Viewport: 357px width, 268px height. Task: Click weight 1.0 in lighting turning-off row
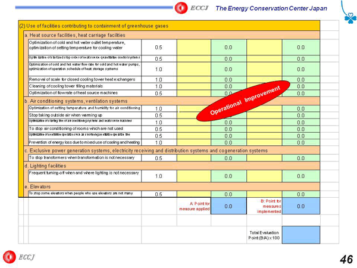[159, 176]
